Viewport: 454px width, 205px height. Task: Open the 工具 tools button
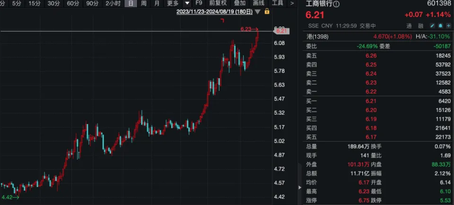[278, 3]
